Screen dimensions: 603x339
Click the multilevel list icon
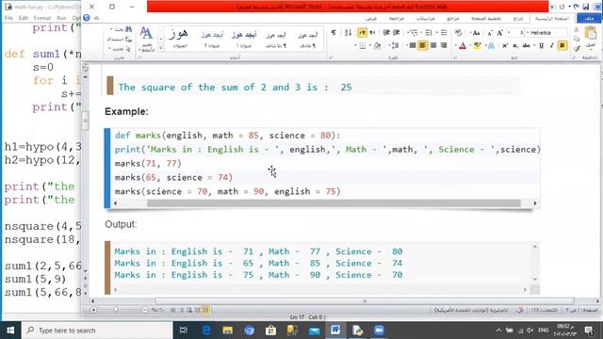pyautogui.click(x=413, y=33)
